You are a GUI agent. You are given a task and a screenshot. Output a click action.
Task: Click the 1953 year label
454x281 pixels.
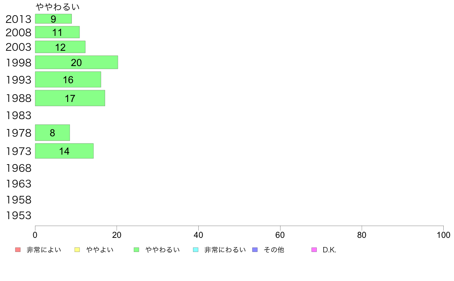18,216
